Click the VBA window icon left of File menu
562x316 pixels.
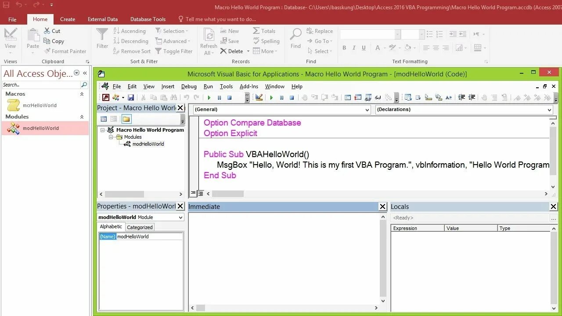[105, 86]
